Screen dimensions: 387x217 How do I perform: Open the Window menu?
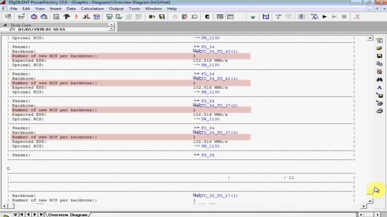pos(153,9)
